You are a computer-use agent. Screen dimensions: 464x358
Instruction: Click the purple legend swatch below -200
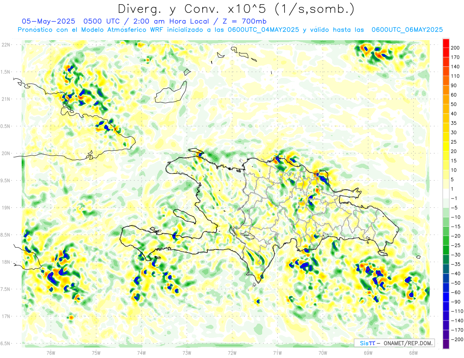(x=445, y=344)
